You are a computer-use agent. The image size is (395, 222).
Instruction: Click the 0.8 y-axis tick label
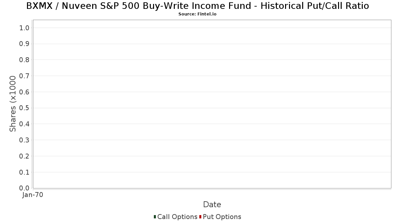pos(25,60)
